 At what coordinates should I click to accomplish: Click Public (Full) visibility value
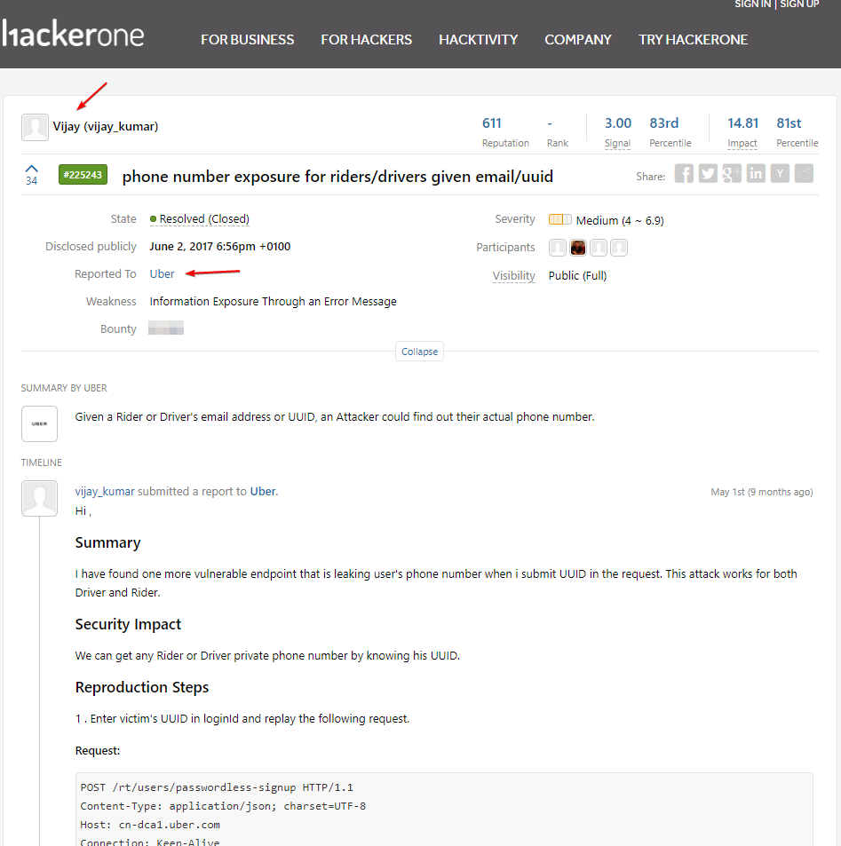pyautogui.click(x=577, y=276)
